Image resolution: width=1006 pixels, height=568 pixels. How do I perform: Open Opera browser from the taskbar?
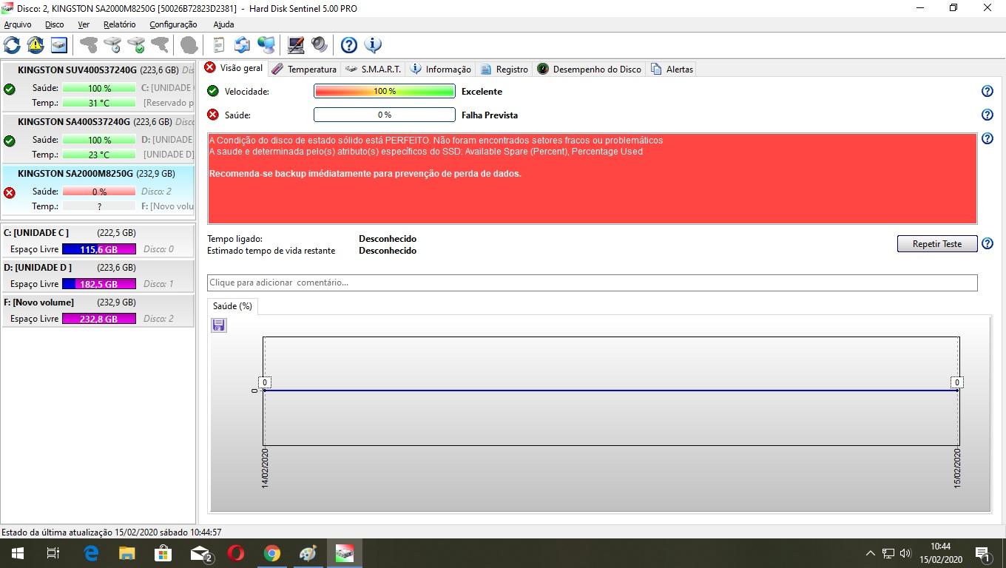(x=236, y=553)
